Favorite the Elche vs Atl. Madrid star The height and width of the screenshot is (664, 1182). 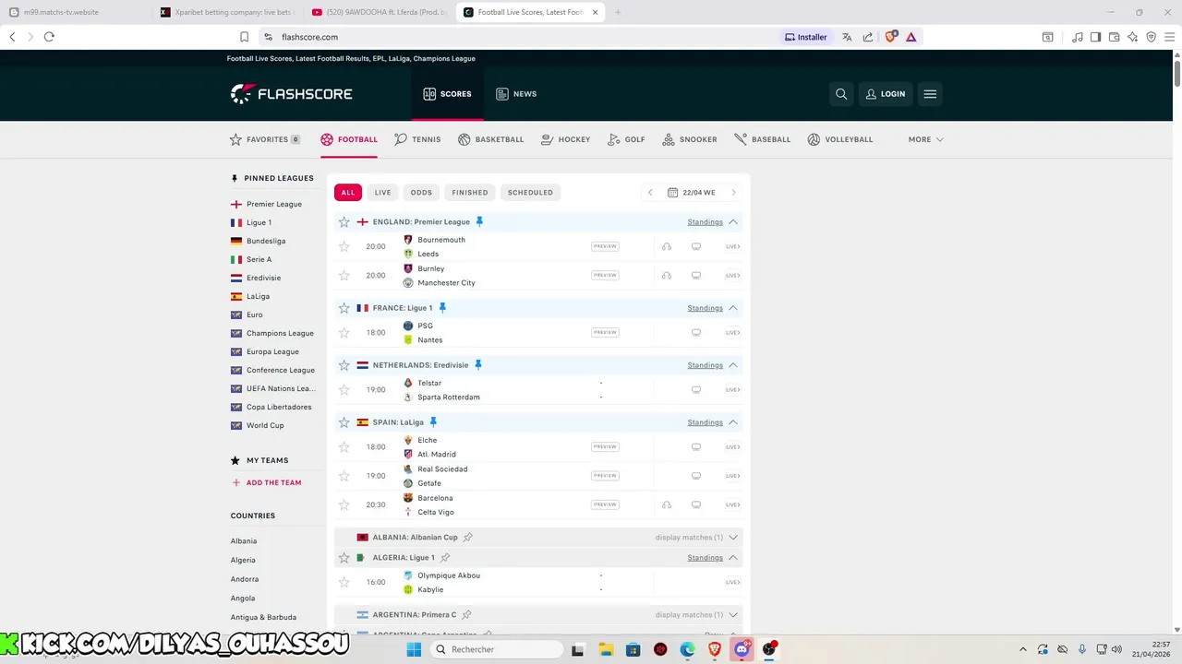(x=344, y=446)
